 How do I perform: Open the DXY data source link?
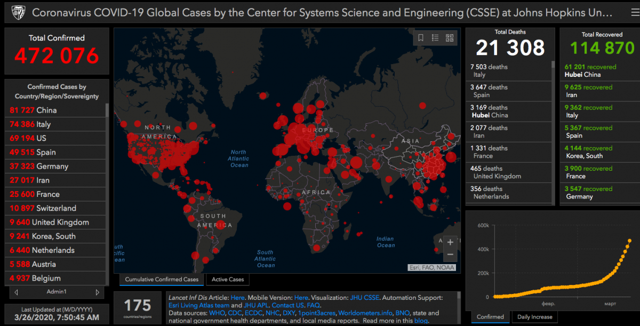click(x=289, y=313)
